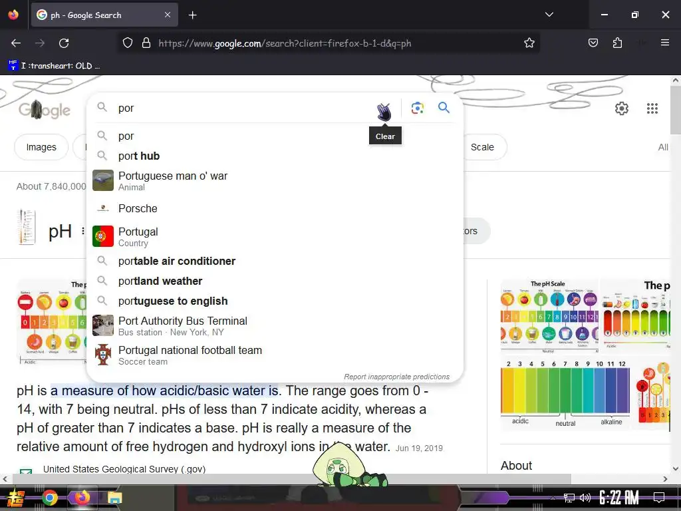View site security lock info
Viewport: 681px width, 511px height.
point(146,43)
